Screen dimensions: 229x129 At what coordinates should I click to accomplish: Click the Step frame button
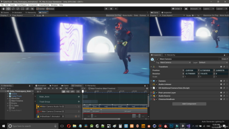pos(116,9)
